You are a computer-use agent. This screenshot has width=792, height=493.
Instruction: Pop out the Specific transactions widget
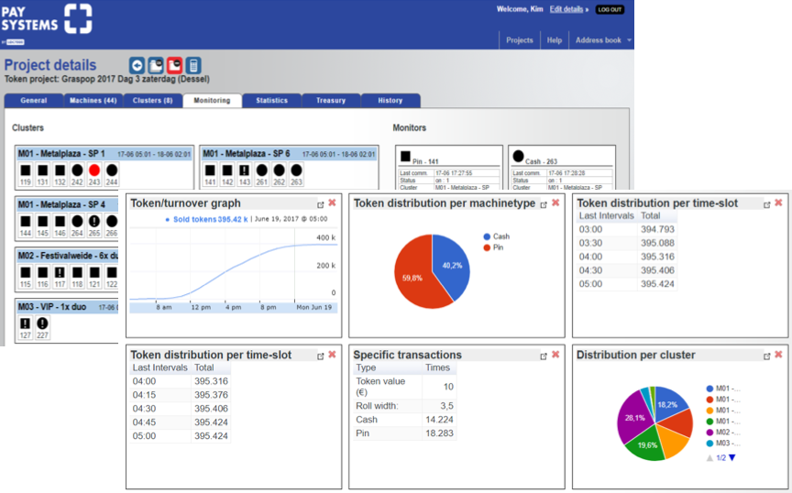(543, 356)
